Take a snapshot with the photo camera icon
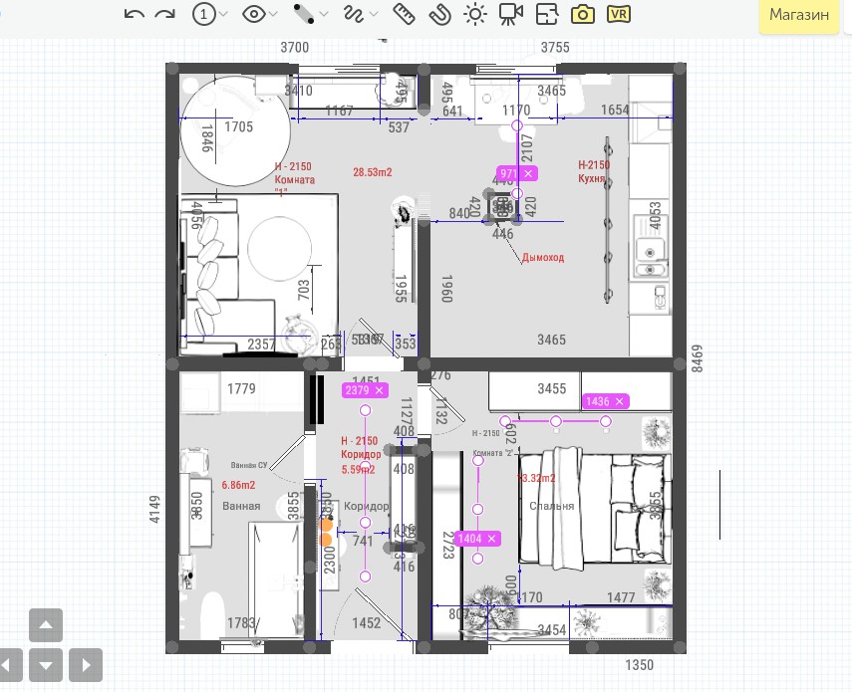Image resolution: width=852 pixels, height=692 pixels. pyautogui.click(x=583, y=14)
